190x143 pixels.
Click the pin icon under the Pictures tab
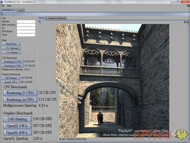(40, 22)
